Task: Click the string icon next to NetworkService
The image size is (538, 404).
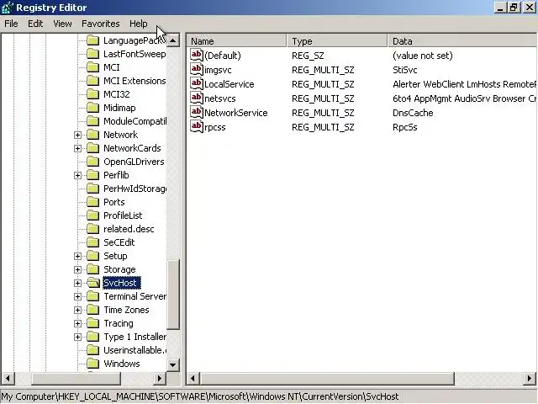Action: pyautogui.click(x=197, y=112)
